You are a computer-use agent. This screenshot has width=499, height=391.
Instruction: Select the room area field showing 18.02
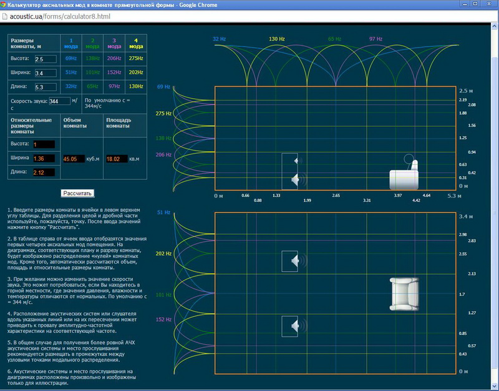click(x=120, y=159)
